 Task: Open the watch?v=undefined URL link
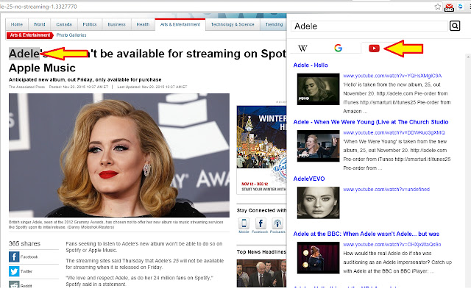coord(386,190)
